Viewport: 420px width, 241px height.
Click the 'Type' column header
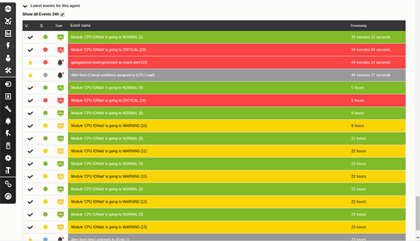tap(59, 26)
